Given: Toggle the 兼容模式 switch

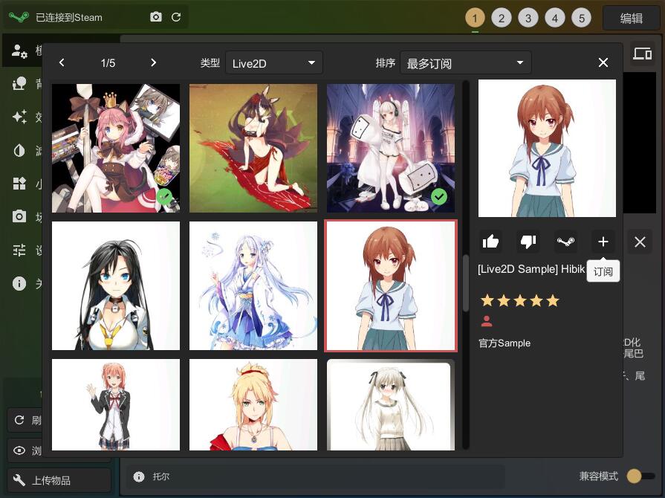Looking at the screenshot, I should click(x=640, y=476).
